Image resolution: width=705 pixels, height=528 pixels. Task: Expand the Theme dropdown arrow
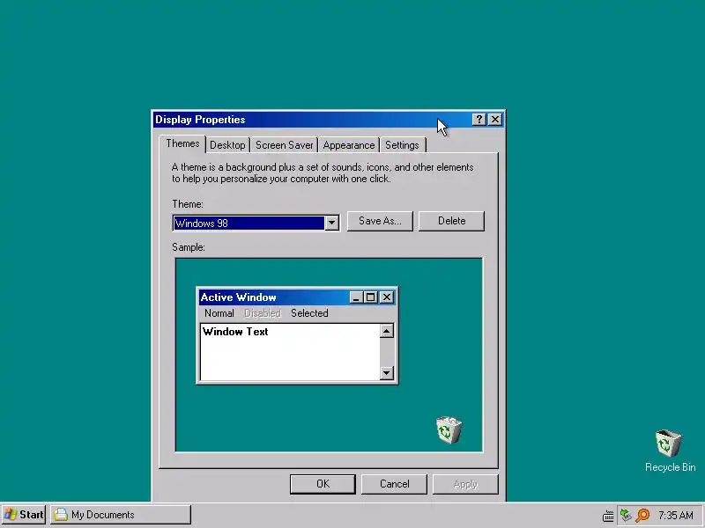point(332,223)
